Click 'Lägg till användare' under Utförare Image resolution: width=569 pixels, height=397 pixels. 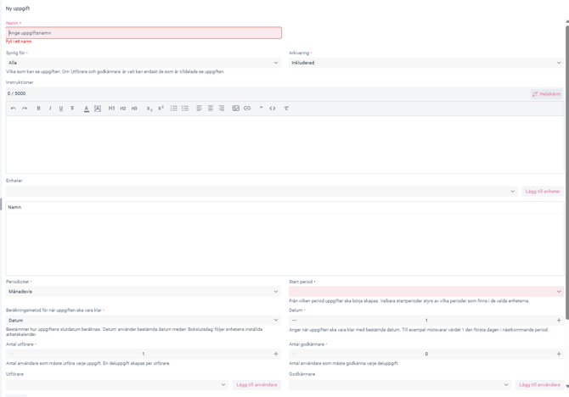256,385
